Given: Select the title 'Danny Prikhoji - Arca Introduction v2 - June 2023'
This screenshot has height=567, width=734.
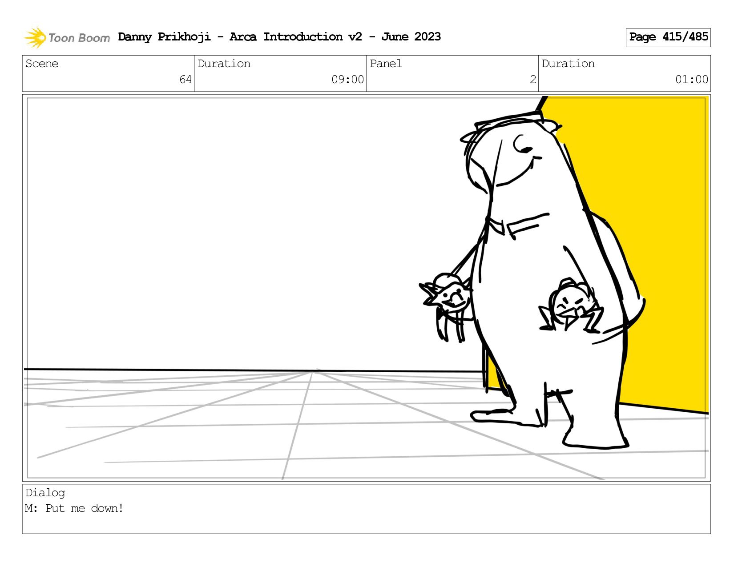Looking at the screenshot, I should (279, 37).
